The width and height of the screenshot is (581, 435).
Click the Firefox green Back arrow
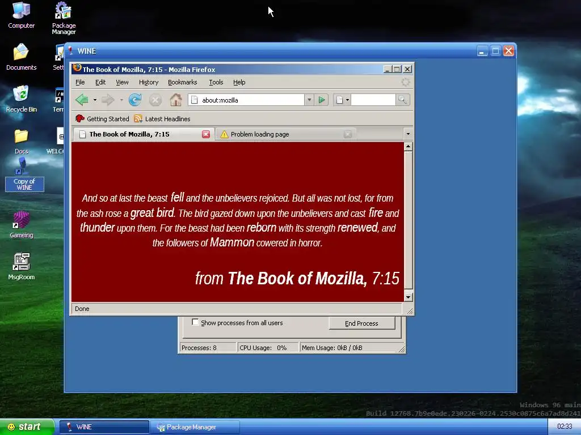tap(82, 100)
